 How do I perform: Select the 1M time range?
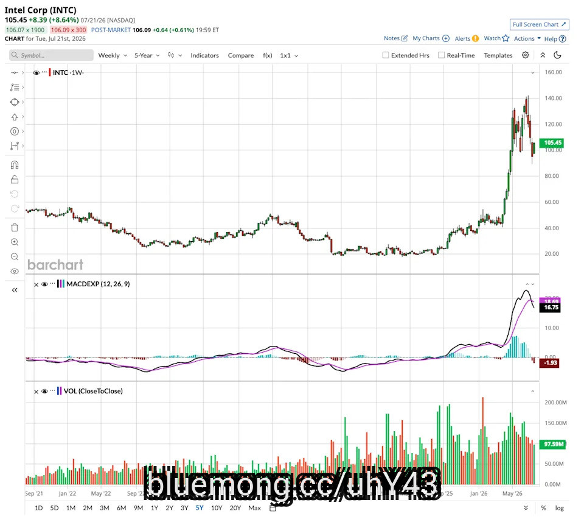point(71,508)
